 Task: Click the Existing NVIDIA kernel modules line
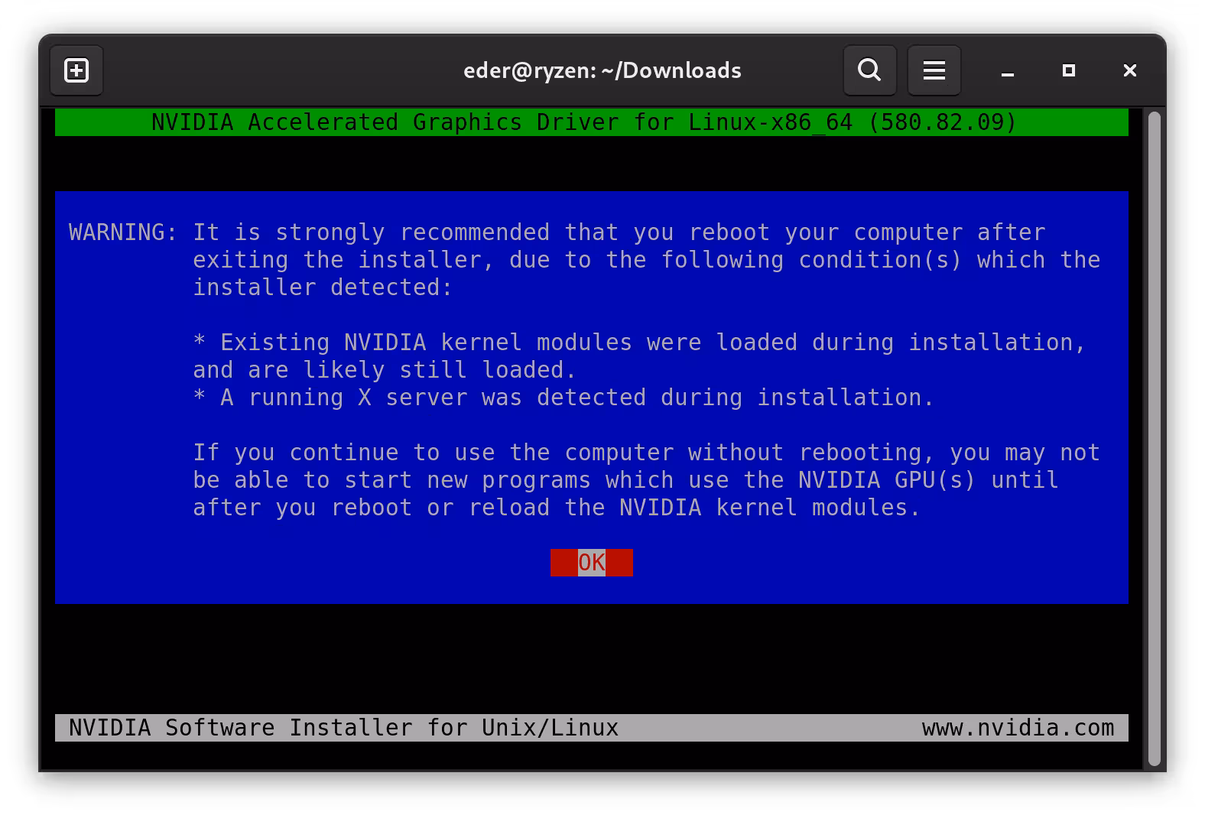click(639, 343)
